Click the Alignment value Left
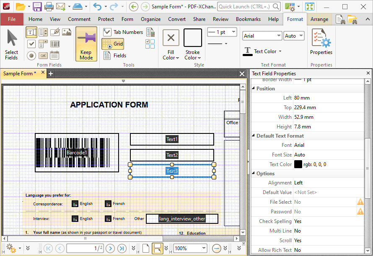373x256 pixels. pyautogui.click(x=298, y=183)
